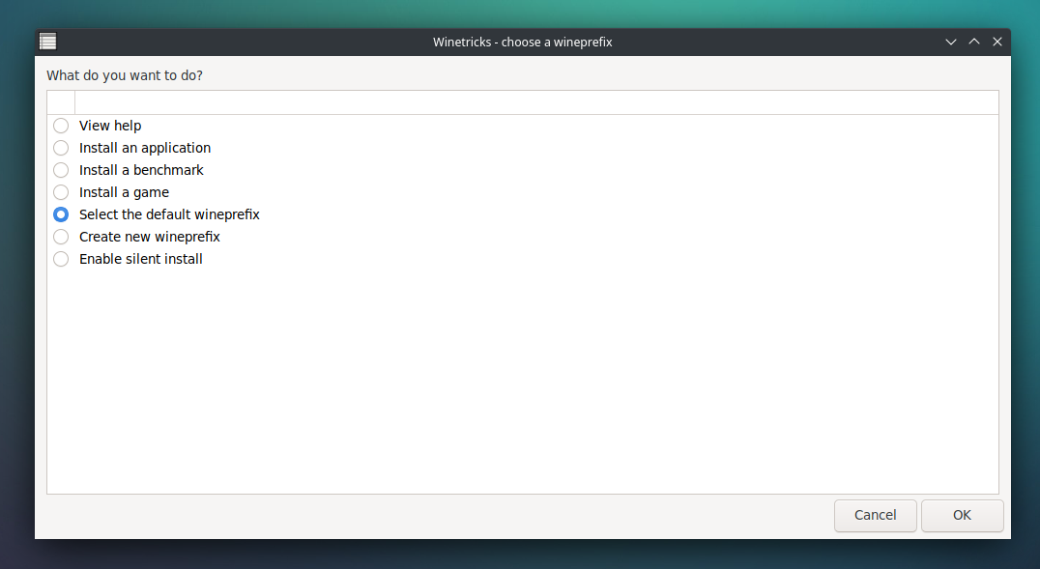Click the wide blank list column header
1040x569 pixels.
(x=536, y=102)
